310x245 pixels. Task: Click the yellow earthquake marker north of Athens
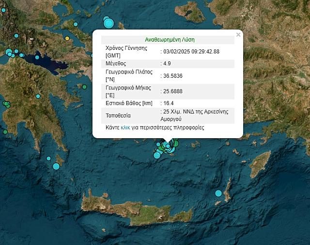tap(67, 38)
